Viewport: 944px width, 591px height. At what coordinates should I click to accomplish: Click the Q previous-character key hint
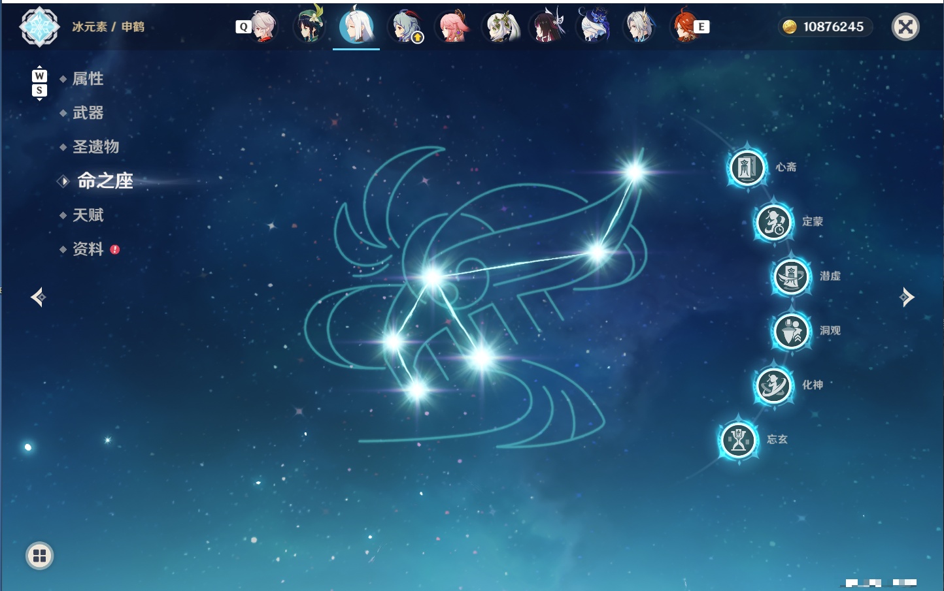tap(243, 27)
